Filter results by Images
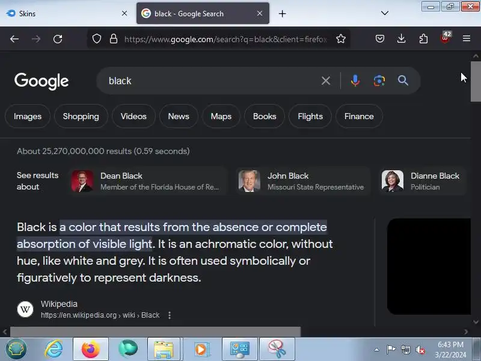The width and height of the screenshot is (481, 361). pos(28,116)
